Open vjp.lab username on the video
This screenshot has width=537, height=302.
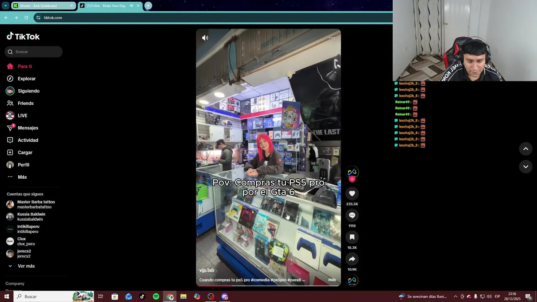[x=207, y=271]
